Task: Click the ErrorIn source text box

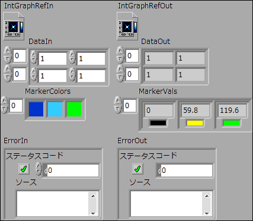Action: point(53,203)
